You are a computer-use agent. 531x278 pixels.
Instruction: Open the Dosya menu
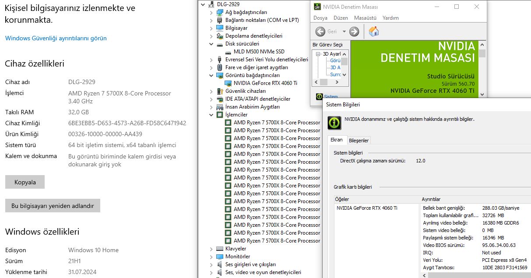tap(320, 18)
